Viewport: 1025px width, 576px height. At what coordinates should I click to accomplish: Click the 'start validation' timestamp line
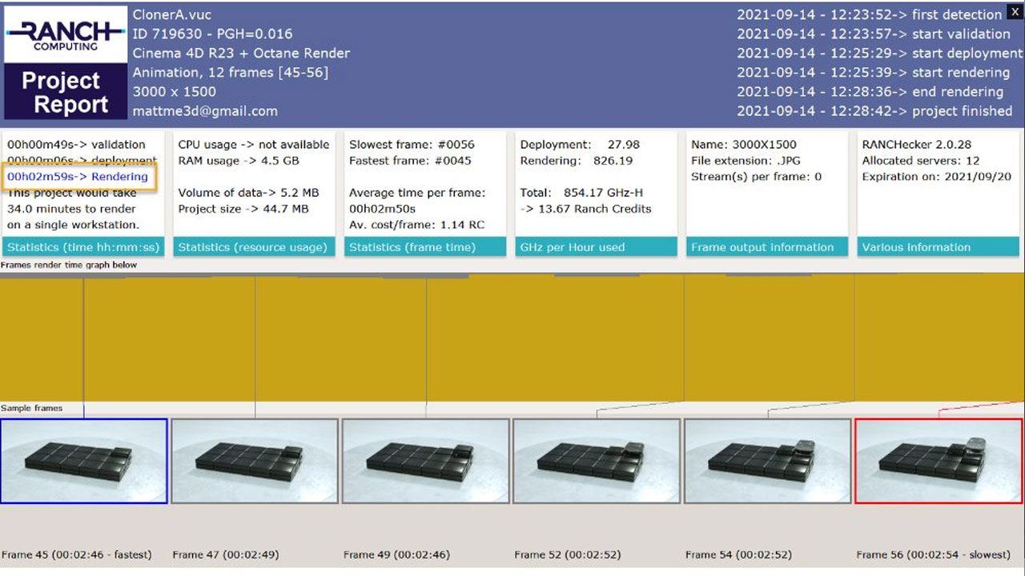click(x=874, y=34)
